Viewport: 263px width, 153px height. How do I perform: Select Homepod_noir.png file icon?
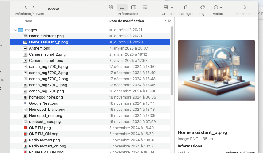25,116
